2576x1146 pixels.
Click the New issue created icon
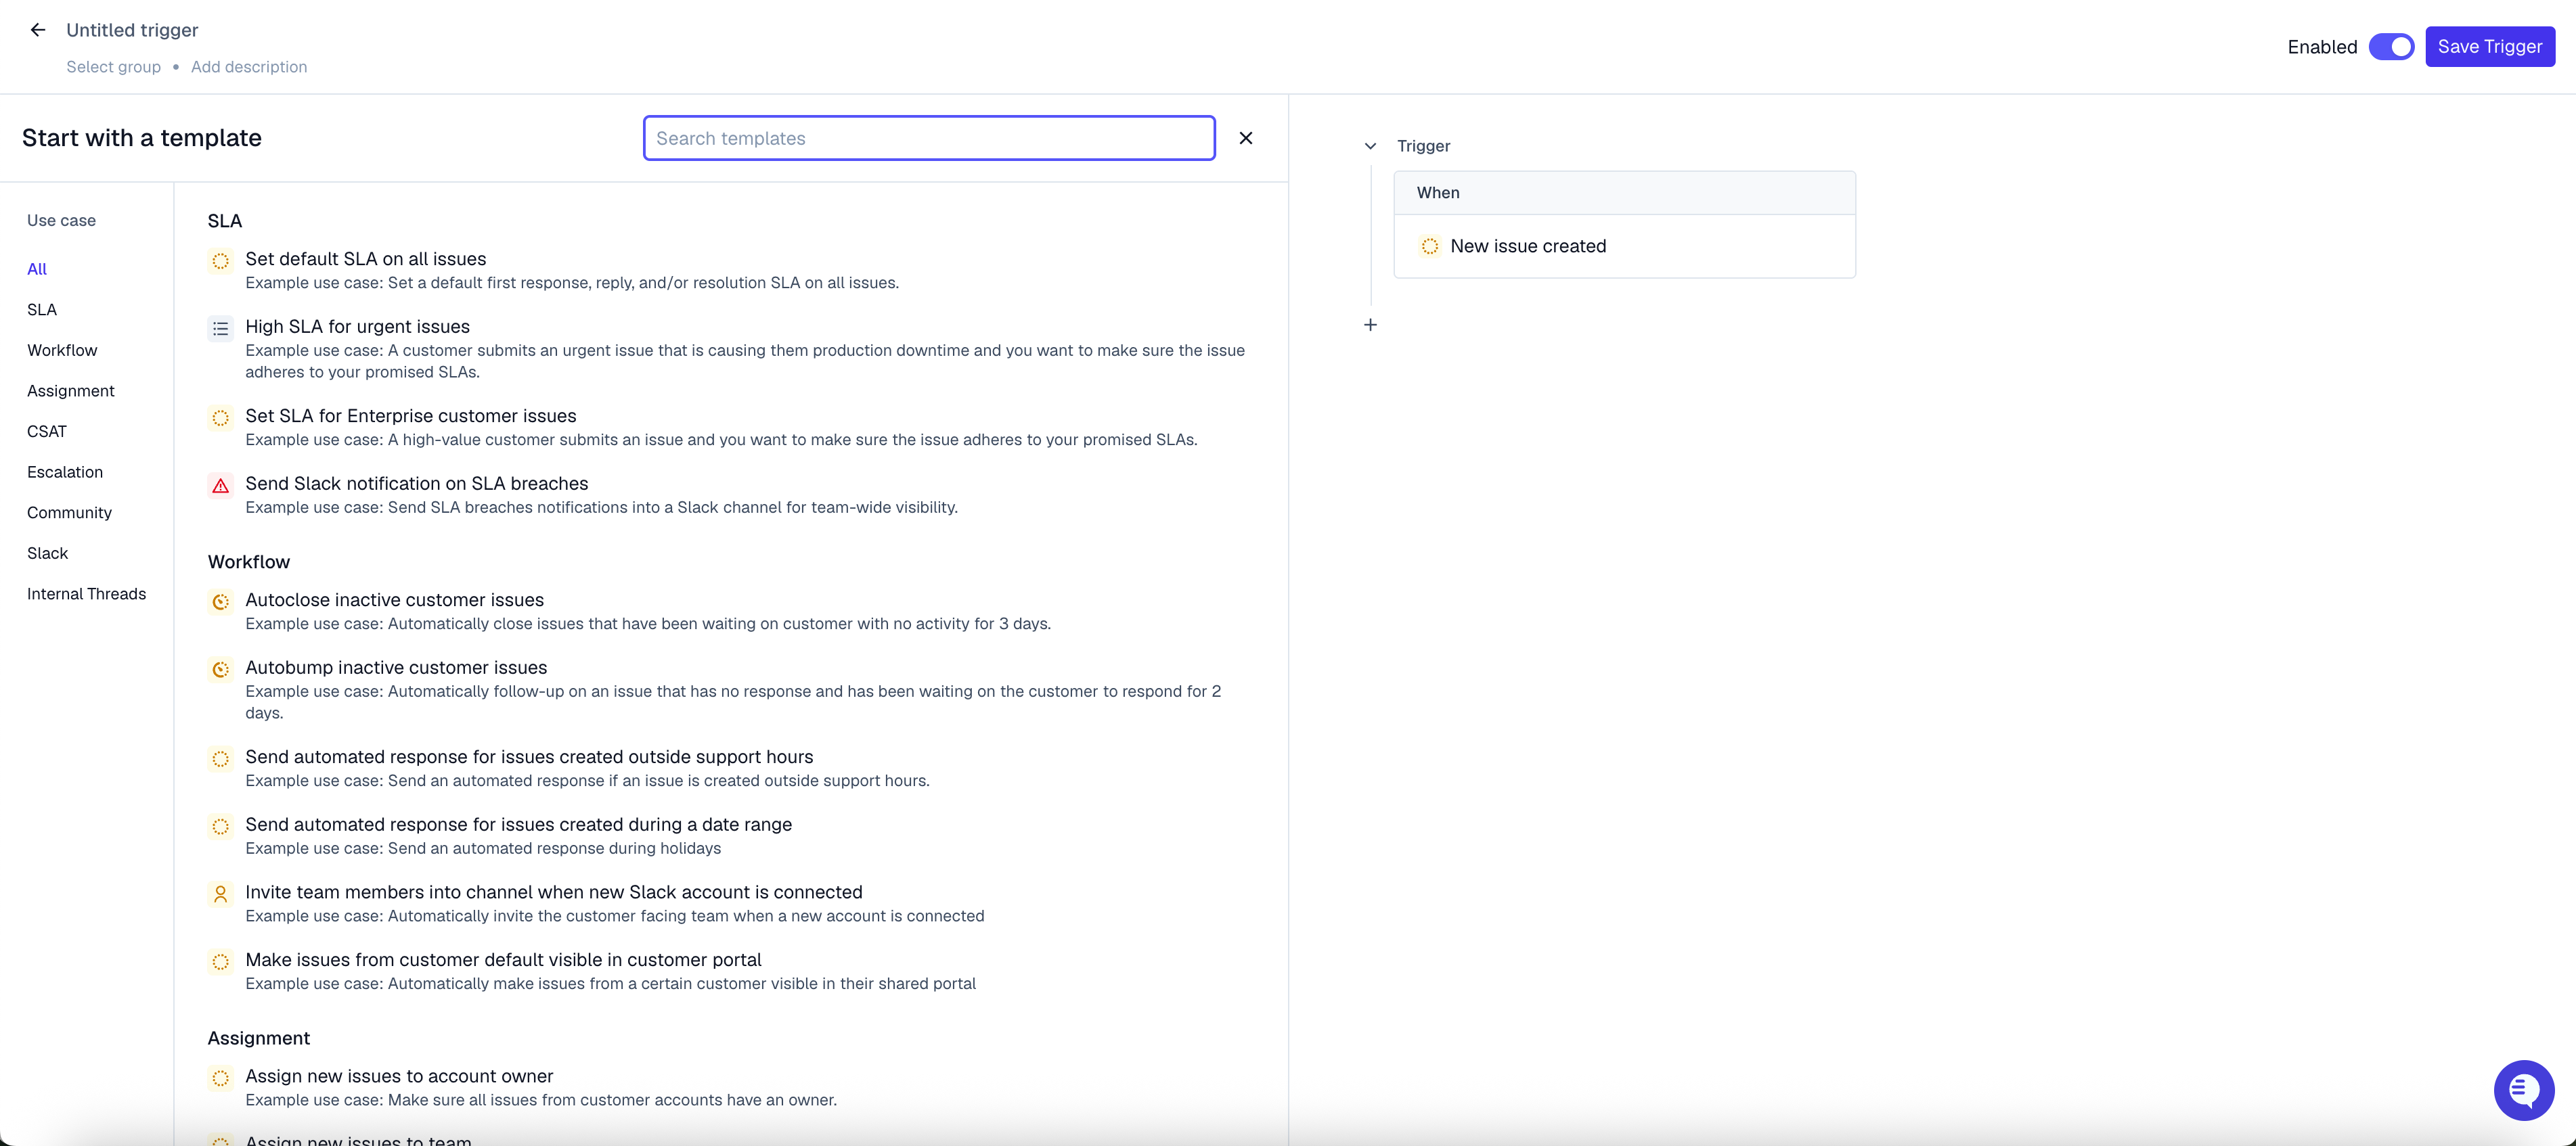coord(1430,246)
